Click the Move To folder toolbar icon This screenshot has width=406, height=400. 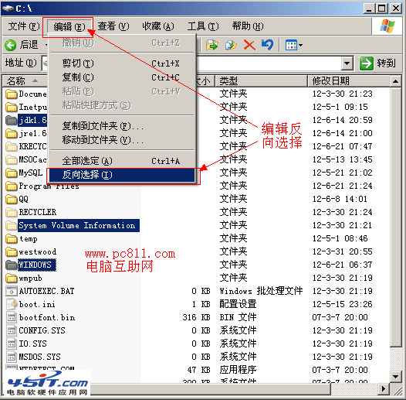point(211,45)
